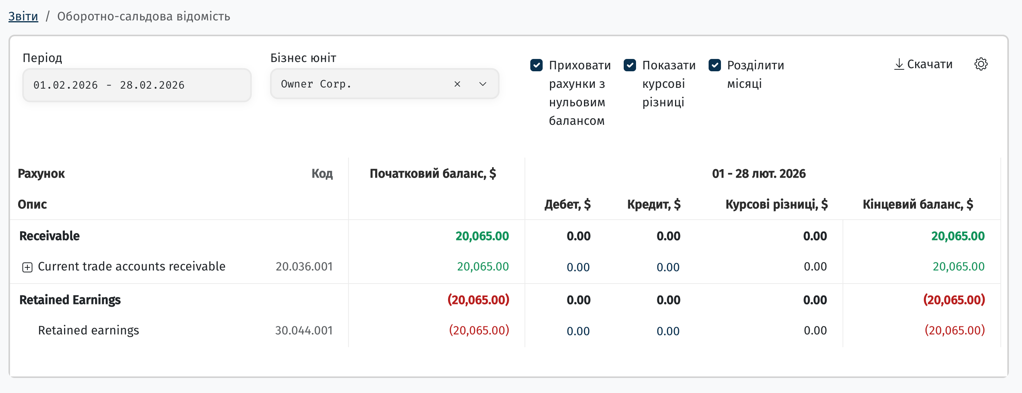Click credit value for Retained earnings account
This screenshot has height=393, width=1022.
[x=668, y=331]
